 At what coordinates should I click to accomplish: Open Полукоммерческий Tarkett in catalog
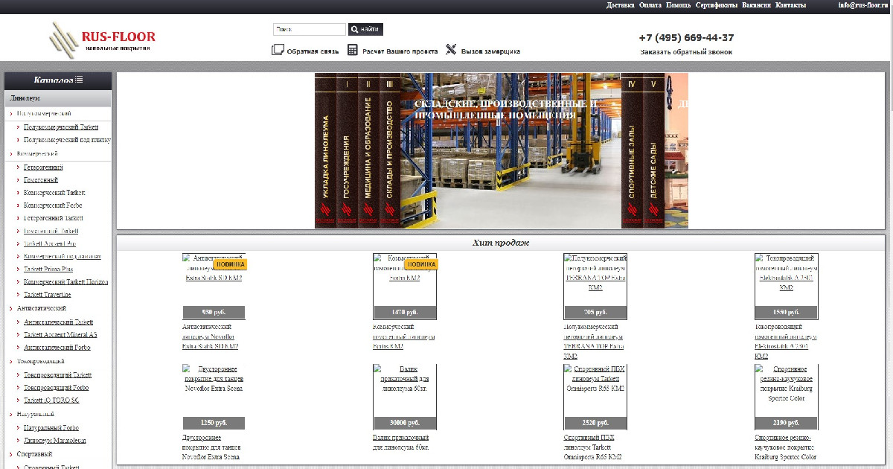tap(61, 127)
